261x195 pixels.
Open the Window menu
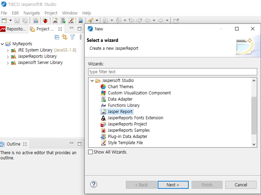(x=70, y=13)
